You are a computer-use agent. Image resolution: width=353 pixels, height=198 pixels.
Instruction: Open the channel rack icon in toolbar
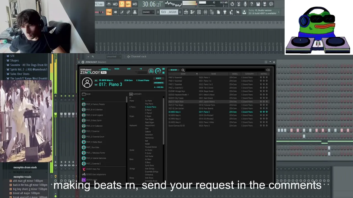199,12
